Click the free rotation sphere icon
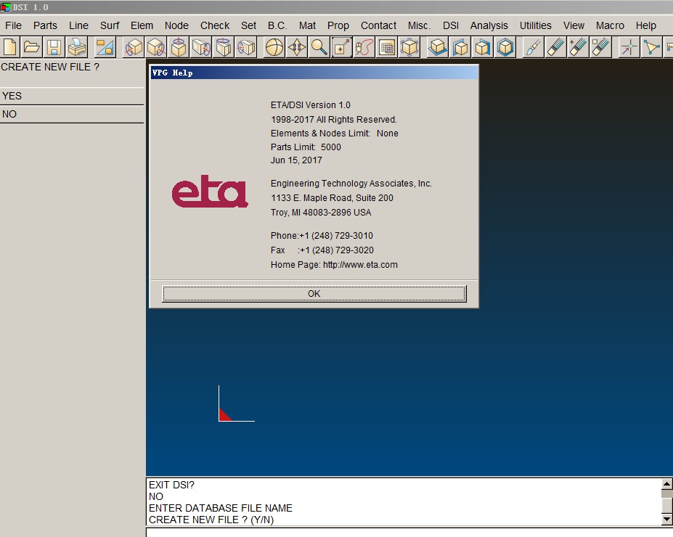This screenshot has height=537, width=673. [x=274, y=47]
